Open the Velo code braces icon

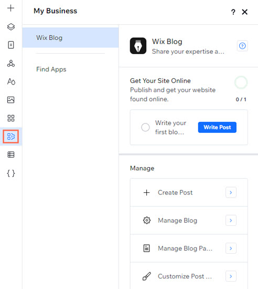pyautogui.click(x=11, y=173)
